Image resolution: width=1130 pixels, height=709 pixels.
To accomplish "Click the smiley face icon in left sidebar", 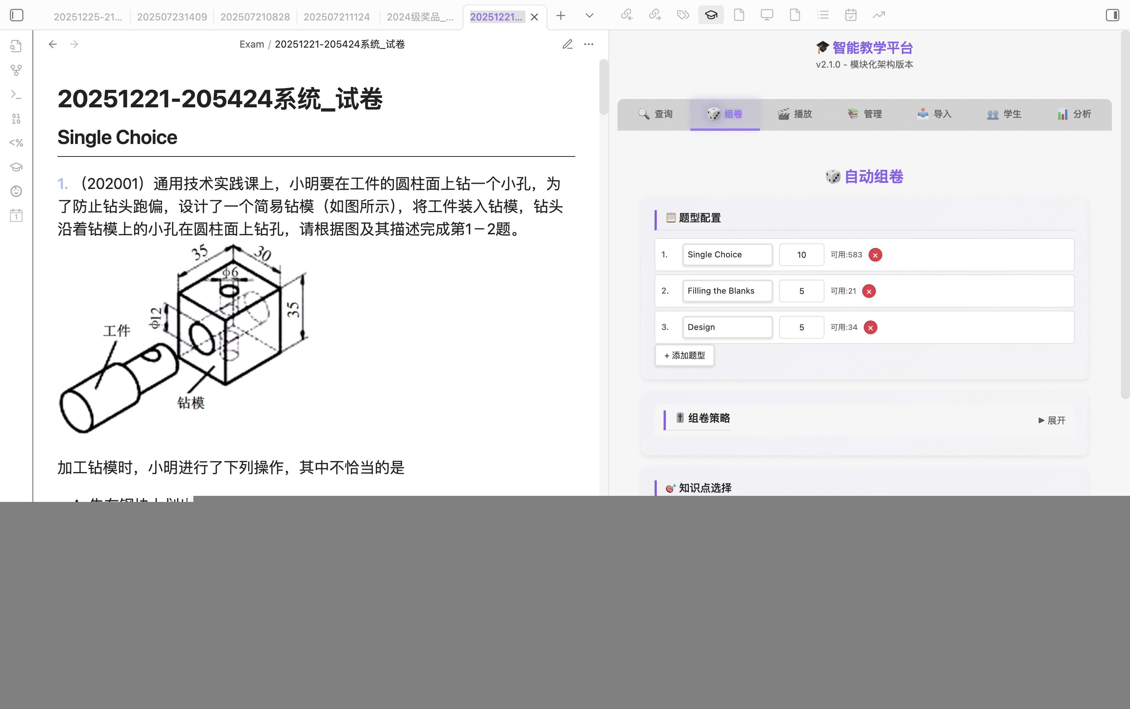I will 16,191.
